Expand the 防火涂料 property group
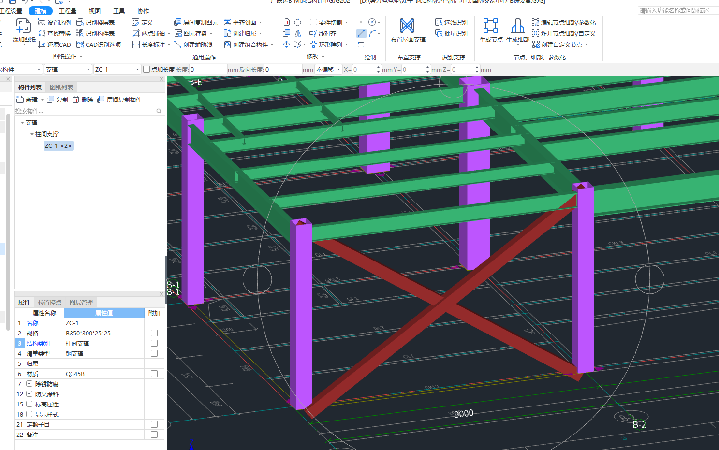This screenshot has height=450, width=719. click(29, 394)
